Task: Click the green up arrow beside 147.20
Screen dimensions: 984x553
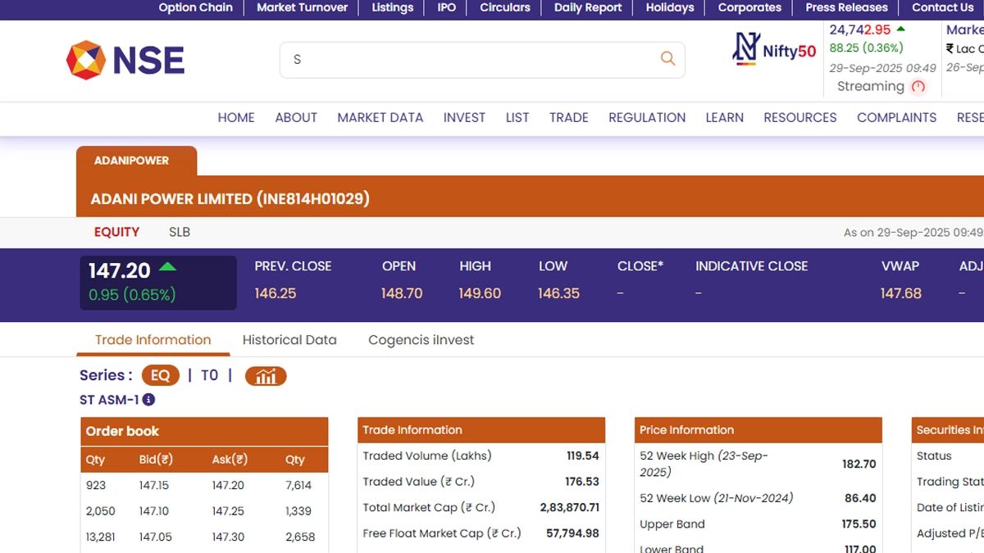Action: tap(167, 267)
